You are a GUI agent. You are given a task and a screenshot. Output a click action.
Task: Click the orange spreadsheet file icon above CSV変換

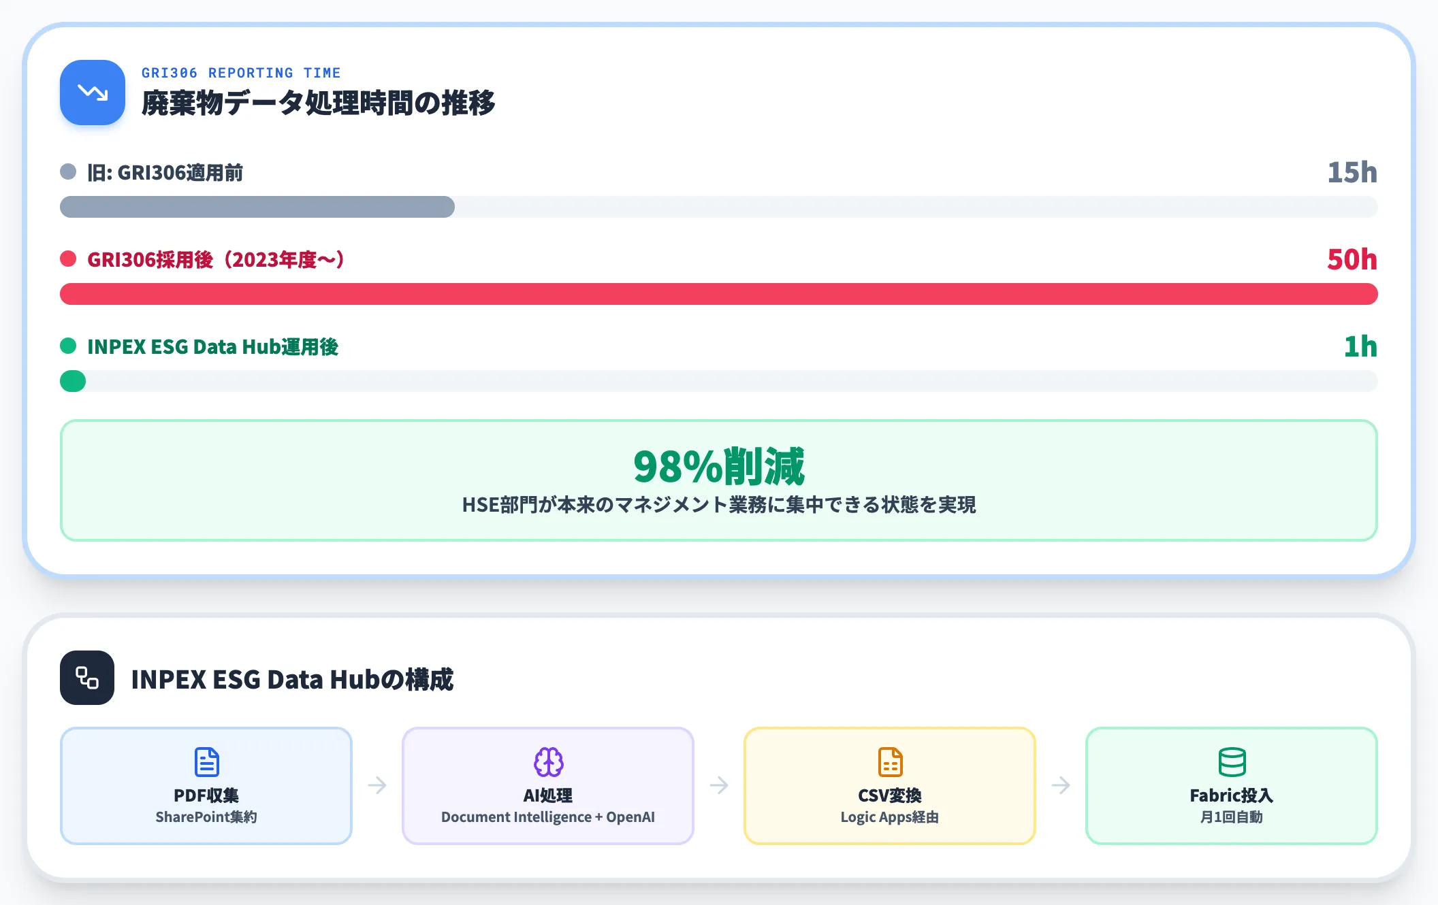pyautogui.click(x=890, y=762)
